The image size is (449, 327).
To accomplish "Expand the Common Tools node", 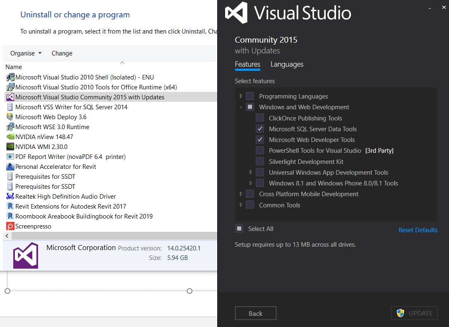I will pos(241,205).
